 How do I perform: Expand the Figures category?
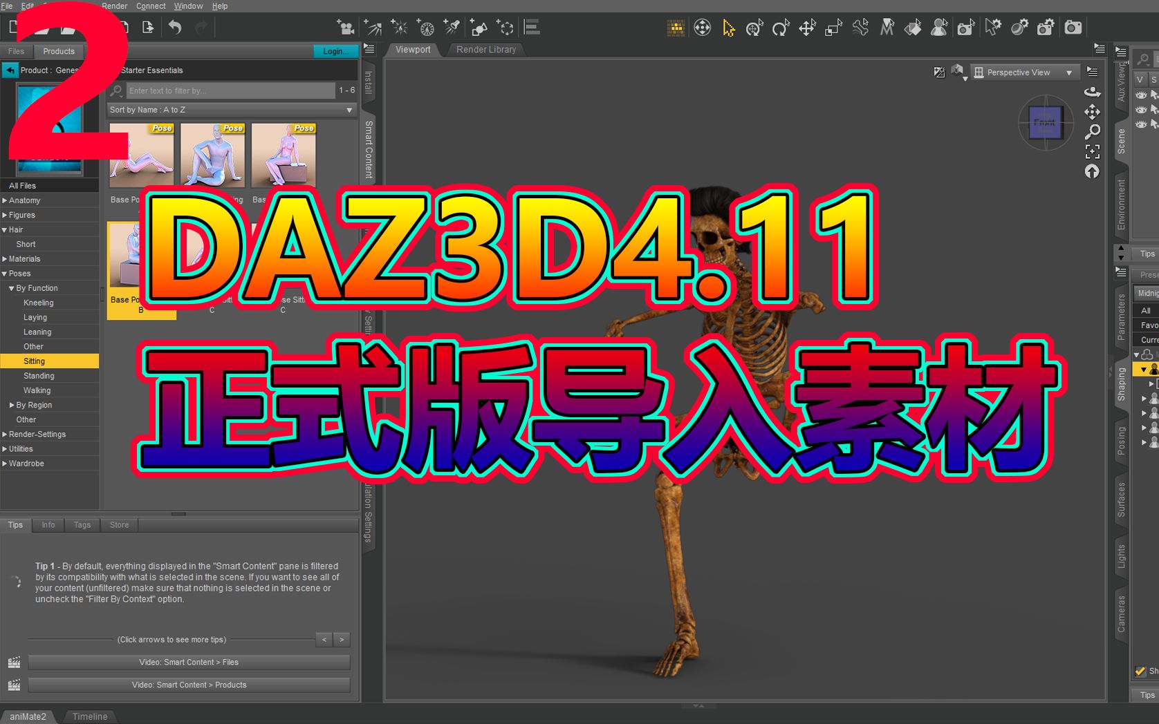pos(5,215)
